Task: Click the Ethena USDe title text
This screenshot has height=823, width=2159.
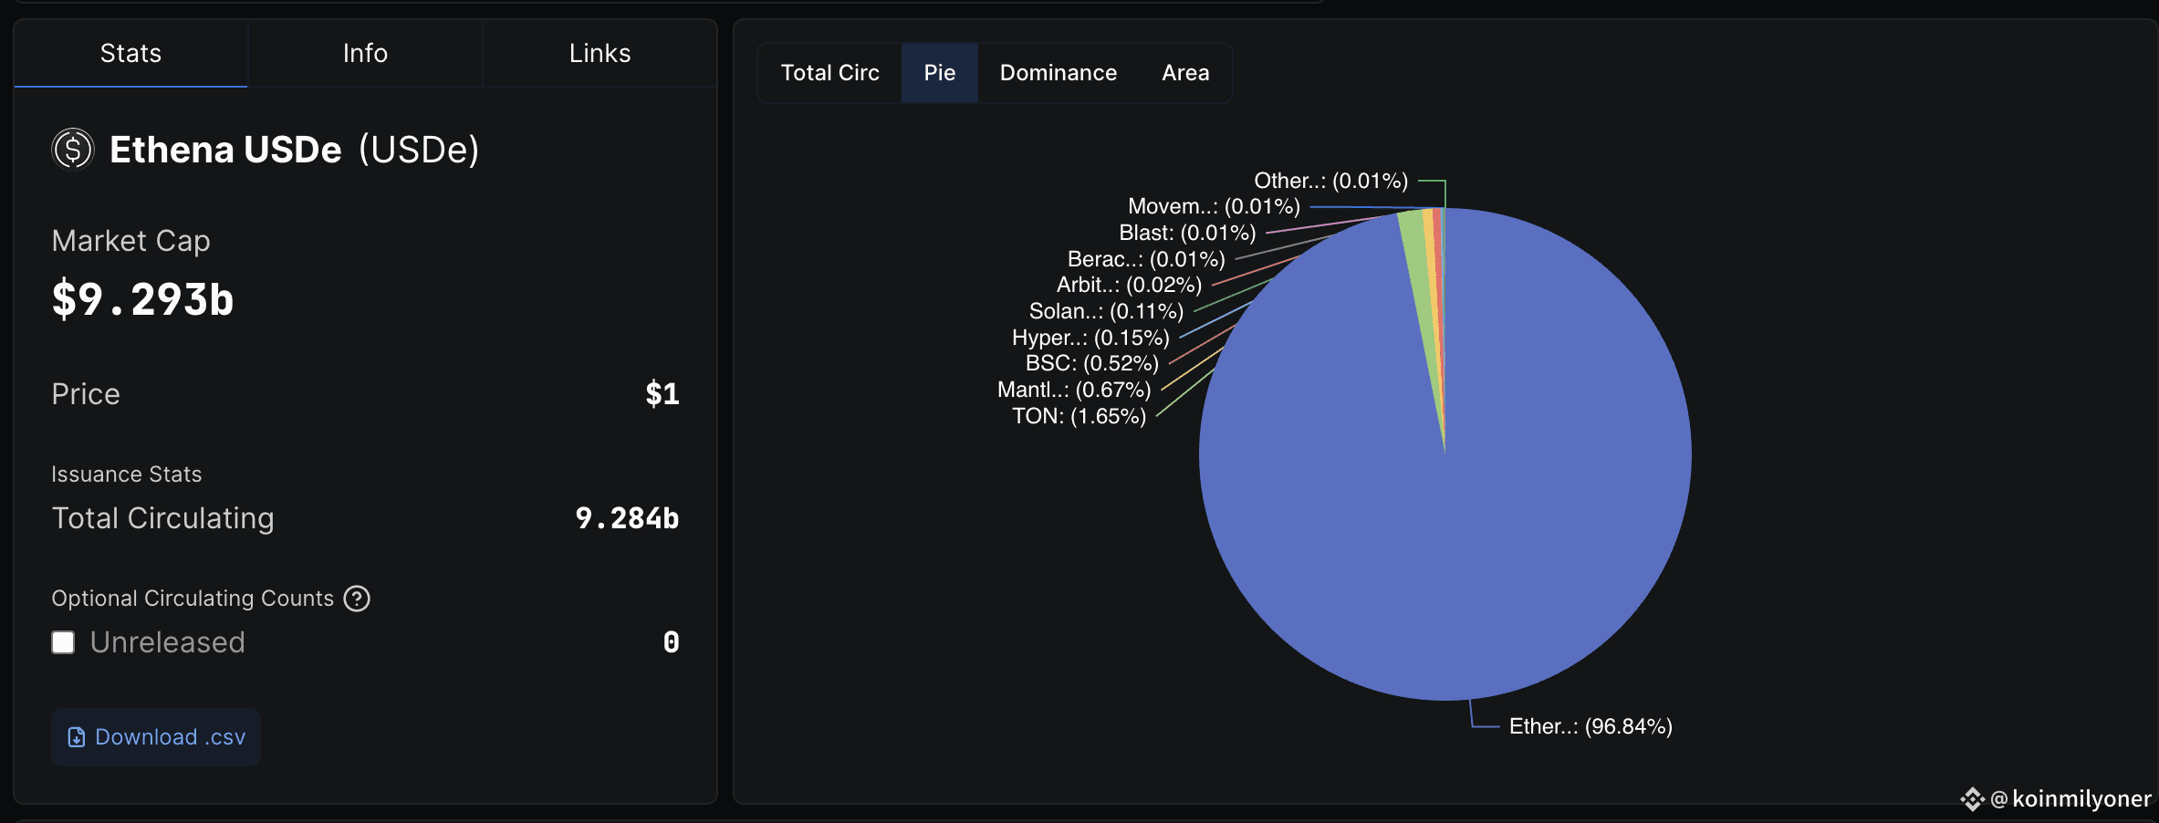Action: [225, 150]
